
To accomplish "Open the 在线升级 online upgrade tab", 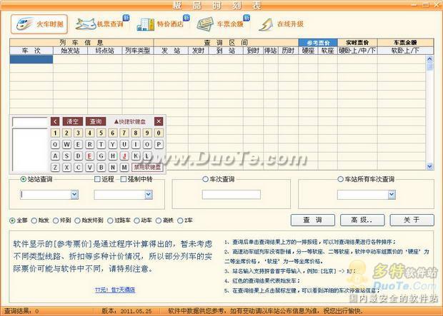I will click(281, 24).
